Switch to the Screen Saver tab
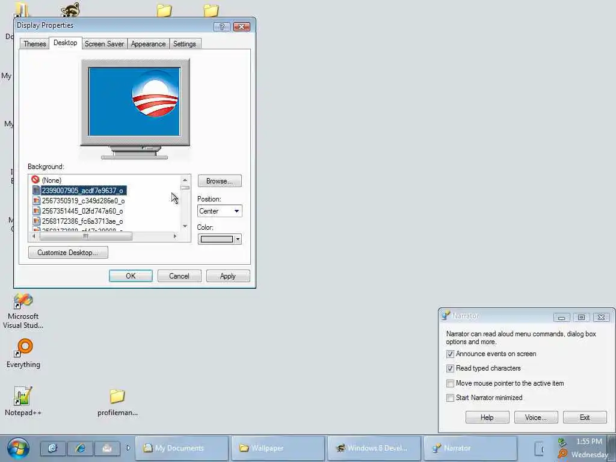 (104, 43)
